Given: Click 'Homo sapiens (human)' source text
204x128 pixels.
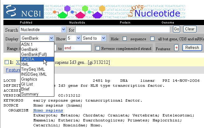Looking at the screenshot, I should [x=58, y=106].
